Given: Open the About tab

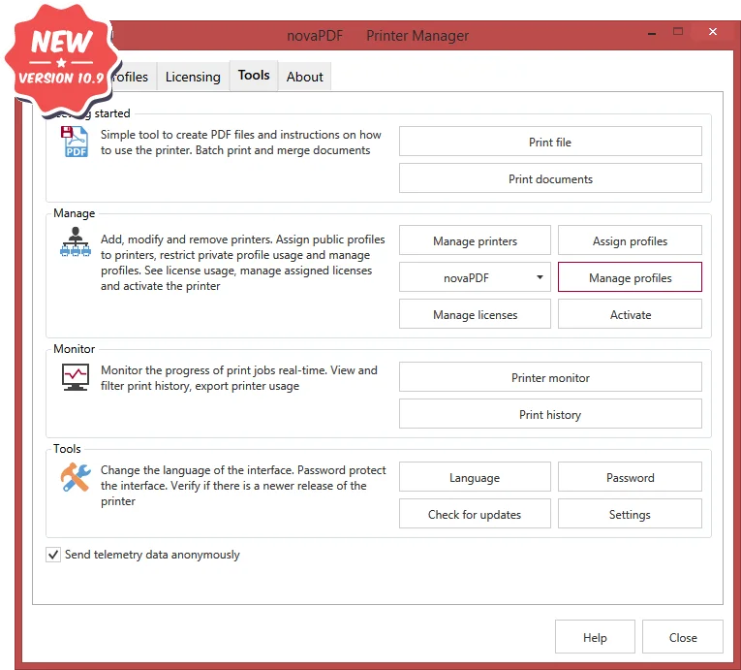Looking at the screenshot, I should click(305, 77).
